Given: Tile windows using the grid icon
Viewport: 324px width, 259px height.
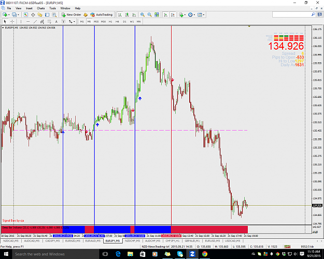Looking at the screenshot, I should [157, 15].
